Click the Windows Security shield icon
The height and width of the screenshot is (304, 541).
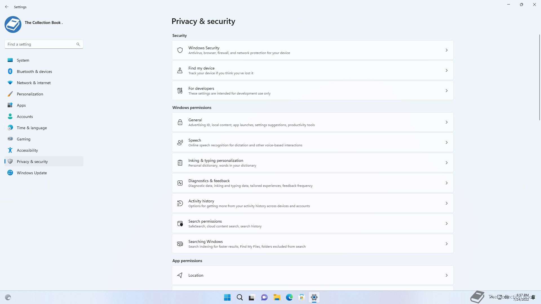180,50
